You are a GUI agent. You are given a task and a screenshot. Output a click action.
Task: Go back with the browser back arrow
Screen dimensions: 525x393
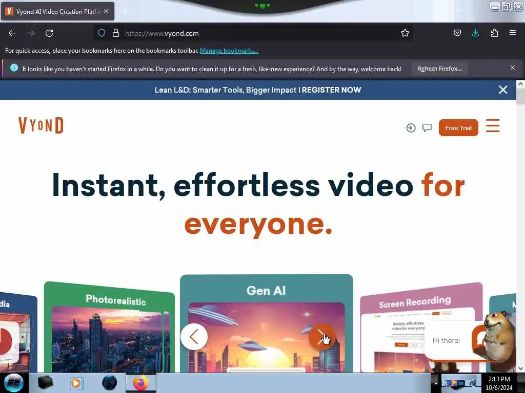[x=12, y=33]
